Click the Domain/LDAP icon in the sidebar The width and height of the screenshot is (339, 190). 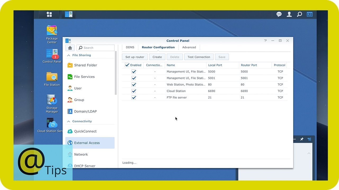[70, 111]
